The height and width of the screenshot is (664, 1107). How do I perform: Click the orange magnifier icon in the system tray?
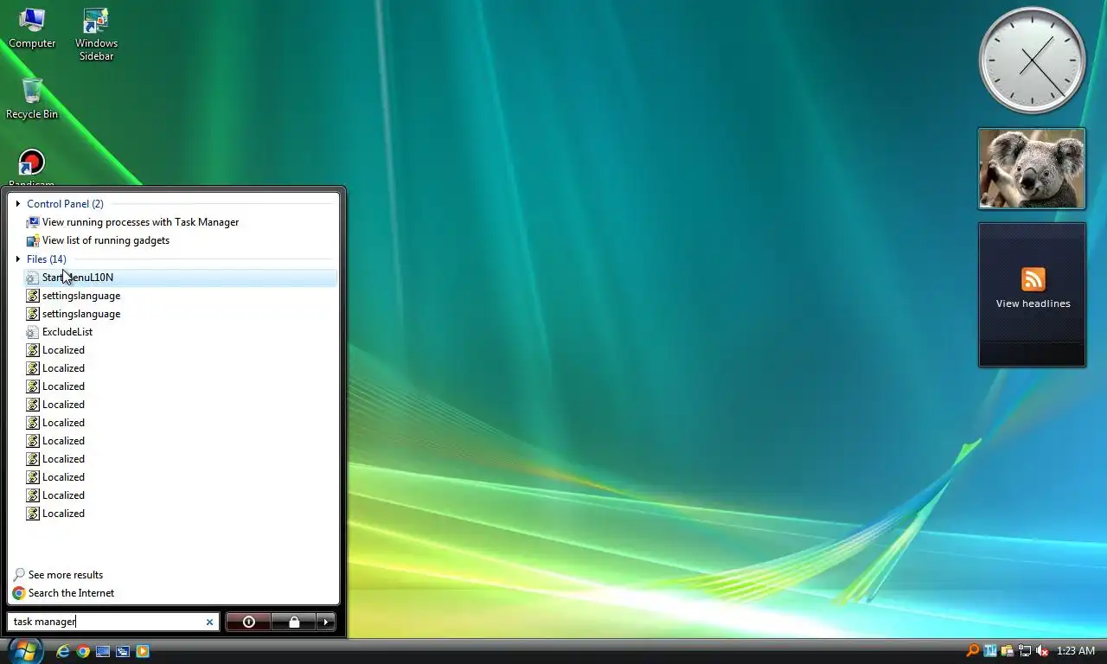(973, 650)
